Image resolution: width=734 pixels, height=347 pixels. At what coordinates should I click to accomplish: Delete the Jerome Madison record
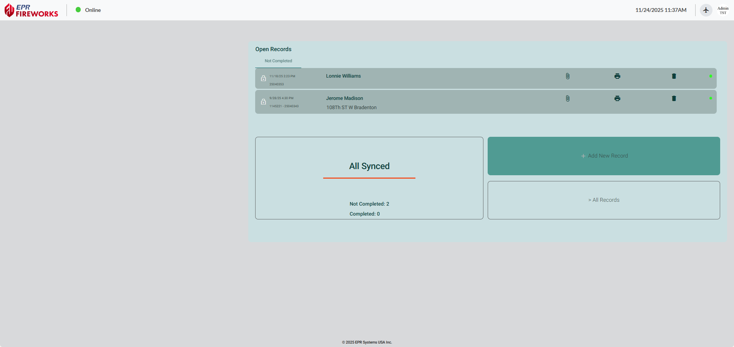pyautogui.click(x=674, y=98)
